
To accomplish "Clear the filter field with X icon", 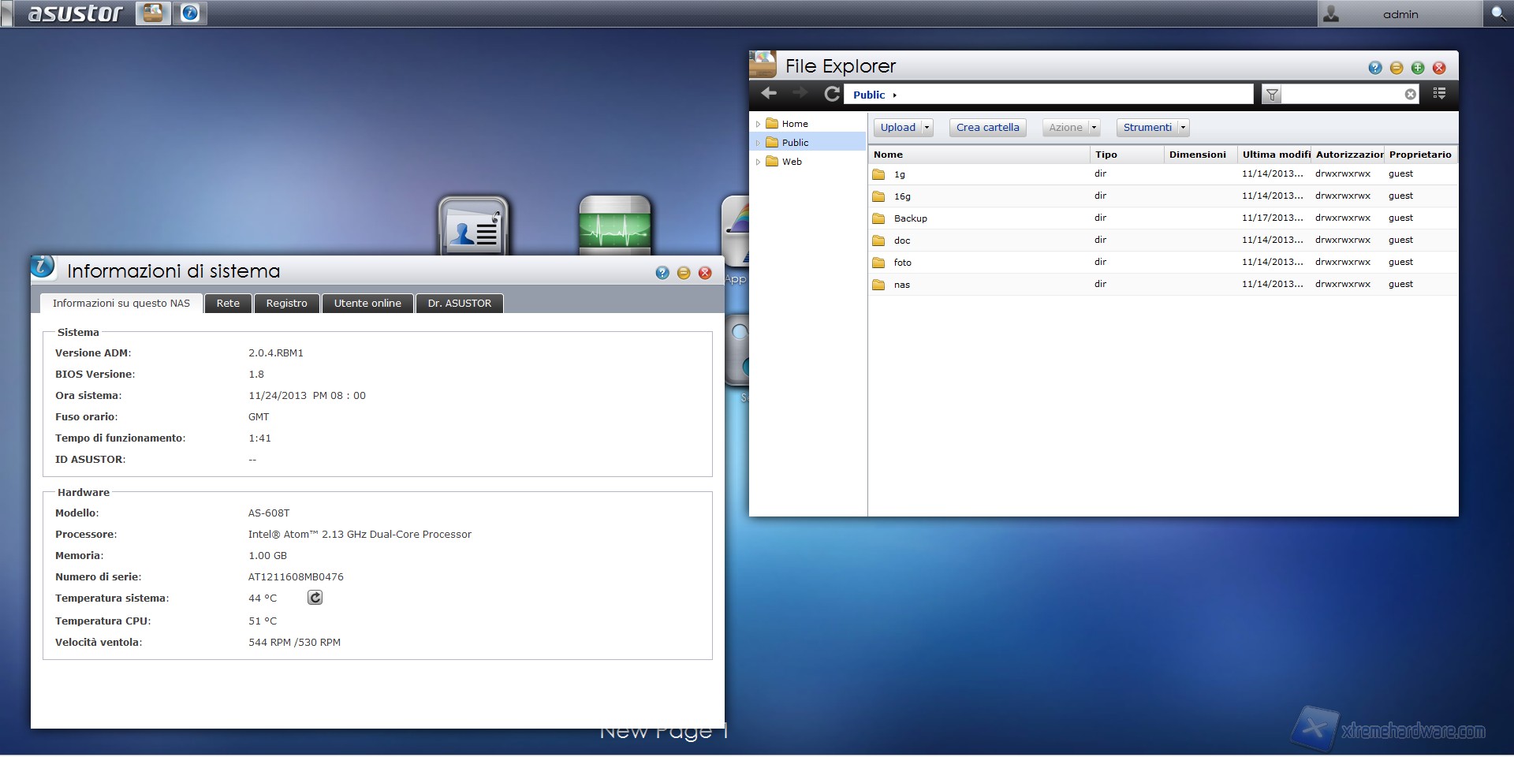I will [1411, 95].
